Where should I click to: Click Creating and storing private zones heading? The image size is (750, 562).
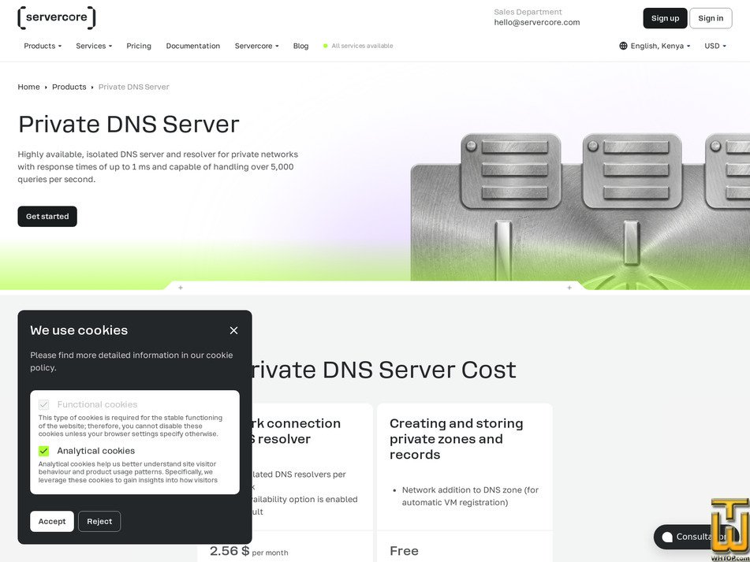point(457,439)
